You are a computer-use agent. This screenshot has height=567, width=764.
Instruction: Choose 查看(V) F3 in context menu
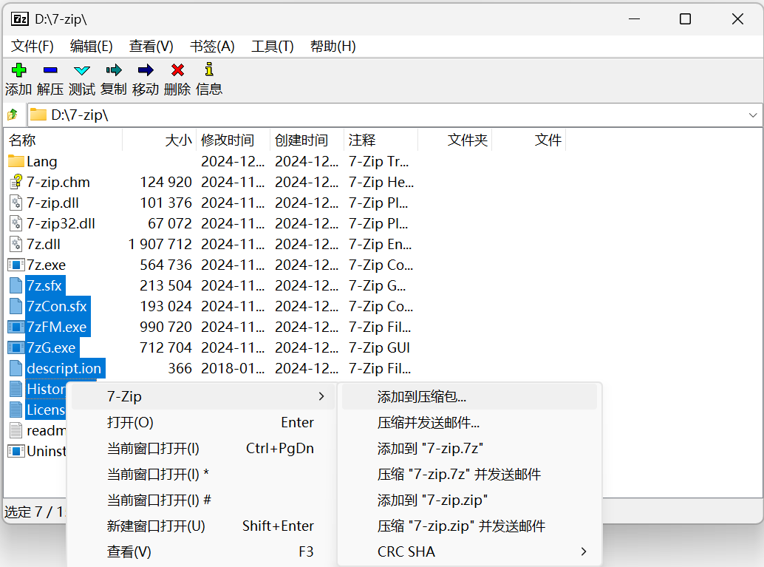click(202, 551)
